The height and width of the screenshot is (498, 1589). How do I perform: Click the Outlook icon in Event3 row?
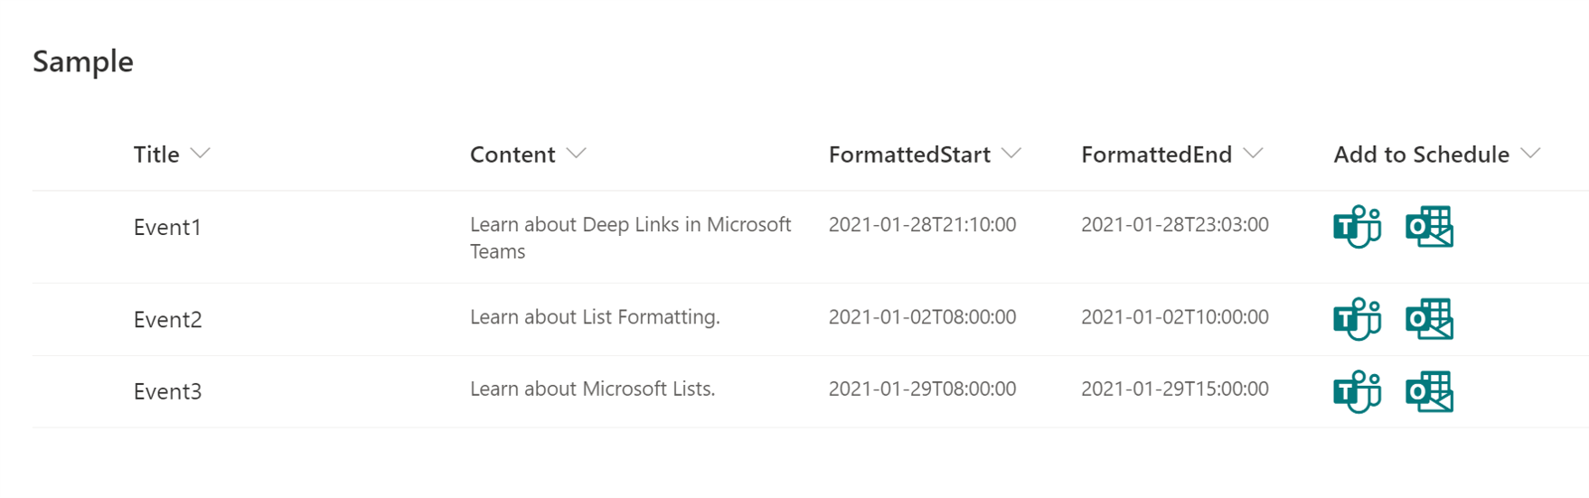tap(1429, 391)
